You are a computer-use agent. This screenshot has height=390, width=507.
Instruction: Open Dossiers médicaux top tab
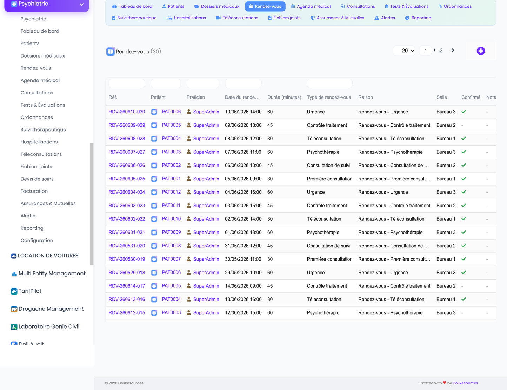coord(216,6)
